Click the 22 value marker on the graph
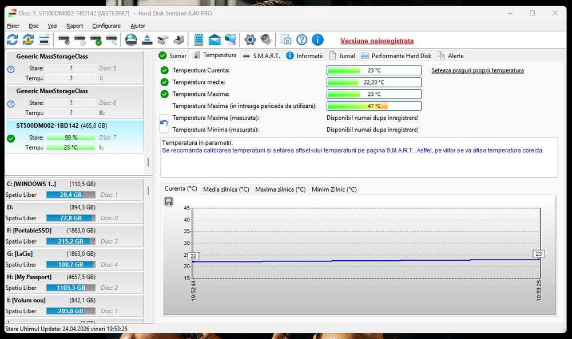This screenshot has height=339, width=572. tap(193, 256)
